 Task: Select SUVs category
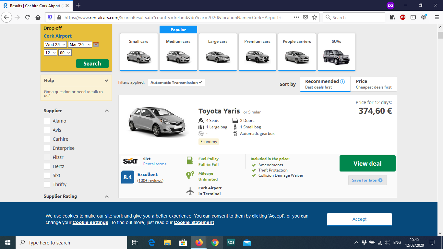coord(337,52)
